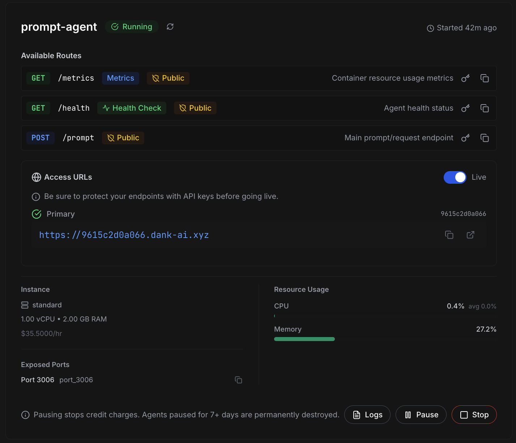The width and height of the screenshot is (516, 443).
Task: Click the test icon for /prompt endpoint
Action: pos(465,138)
